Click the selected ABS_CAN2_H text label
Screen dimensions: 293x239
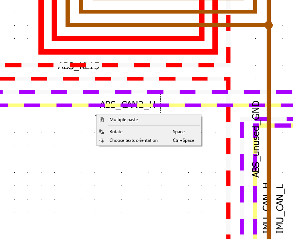(128, 104)
